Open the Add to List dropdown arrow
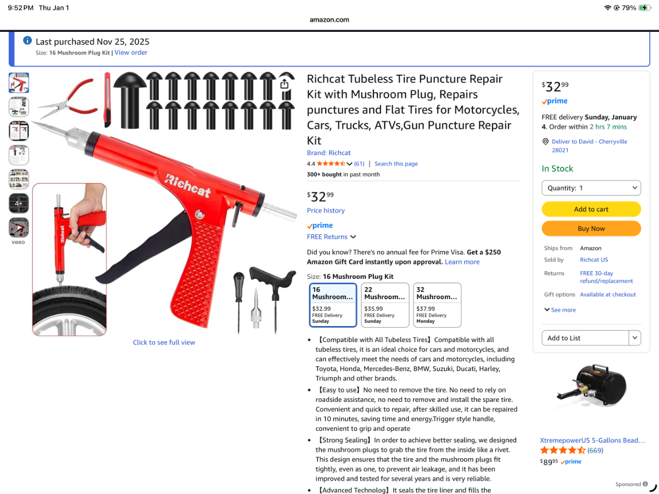The width and height of the screenshot is (659, 494). [x=634, y=338]
